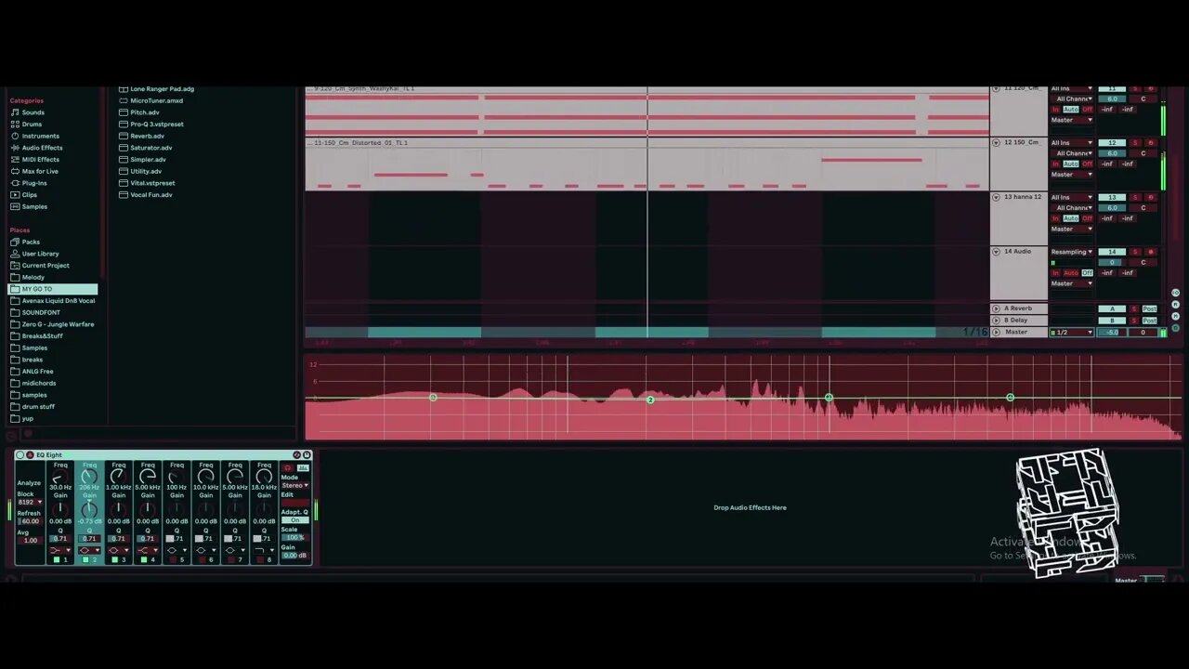Select EQ filter point 4 on the display

(1010, 398)
